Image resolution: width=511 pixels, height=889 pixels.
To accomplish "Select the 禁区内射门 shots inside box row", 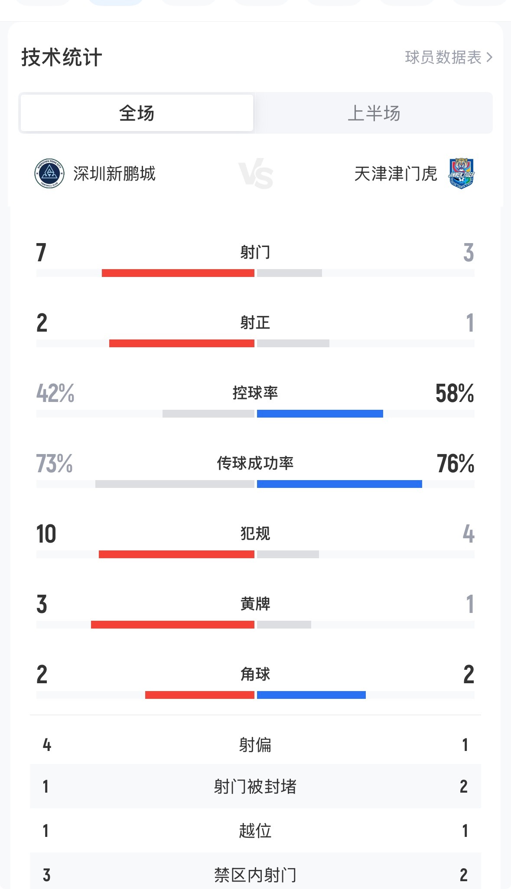I will pyautogui.click(x=255, y=871).
